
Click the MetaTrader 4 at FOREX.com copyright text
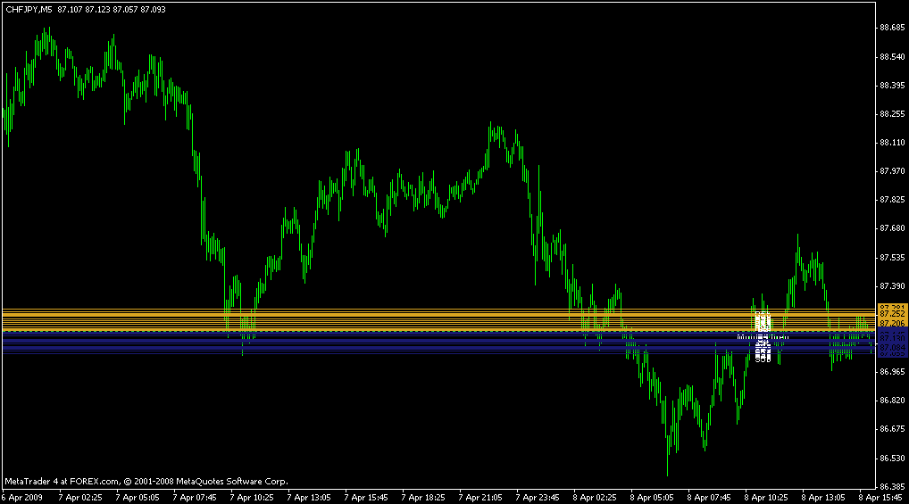click(x=146, y=480)
